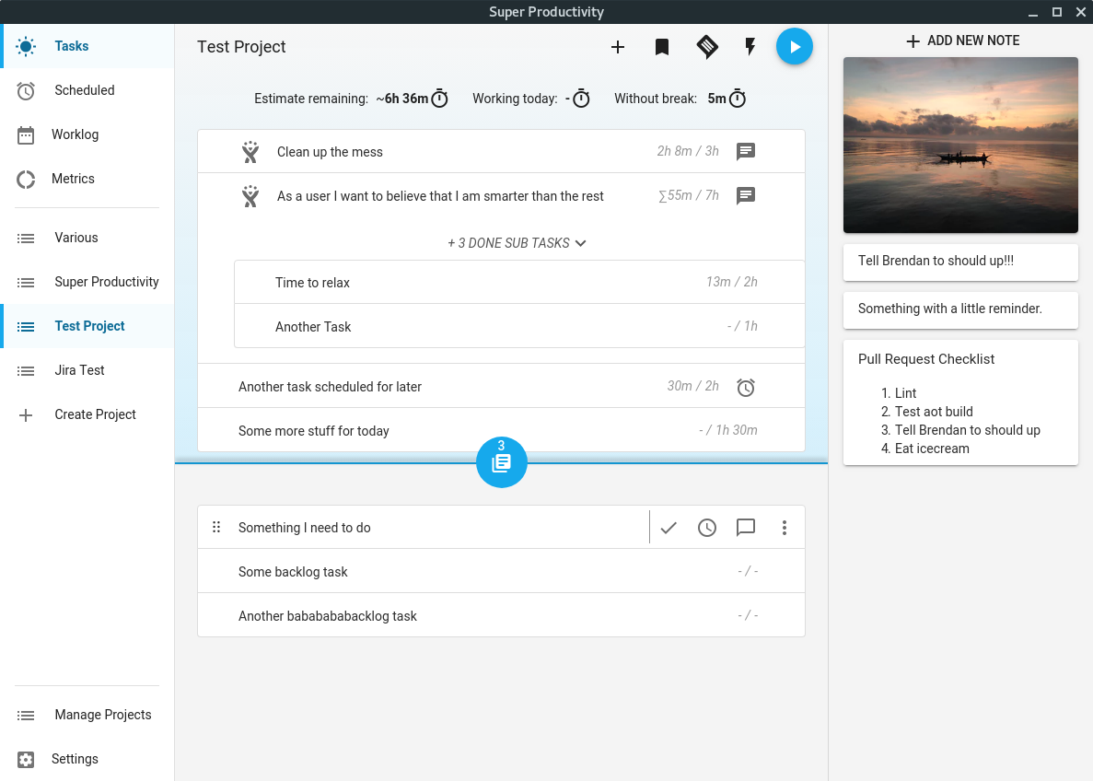The width and height of the screenshot is (1093, 781).
Task: Click the 13m / 2h time on Time to relax
Action: point(732,282)
